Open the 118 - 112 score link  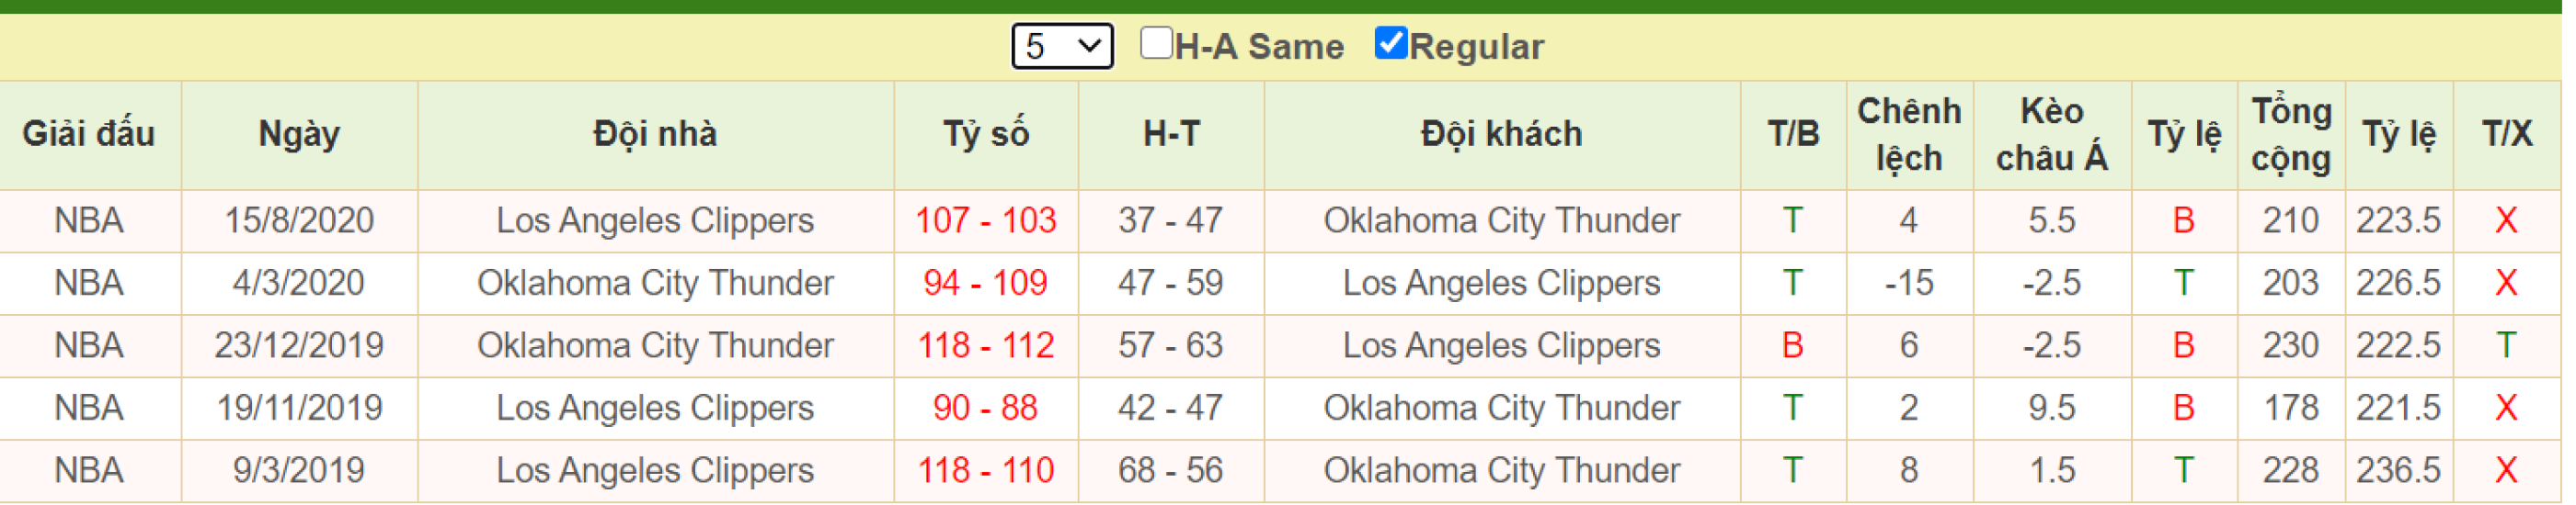coord(986,345)
